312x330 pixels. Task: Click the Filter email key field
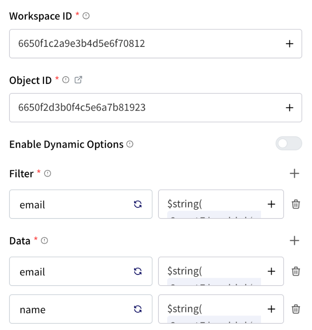point(81,204)
